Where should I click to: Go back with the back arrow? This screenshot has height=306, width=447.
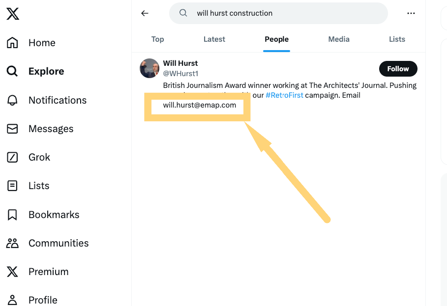pyautogui.click(x=145, y=13)
